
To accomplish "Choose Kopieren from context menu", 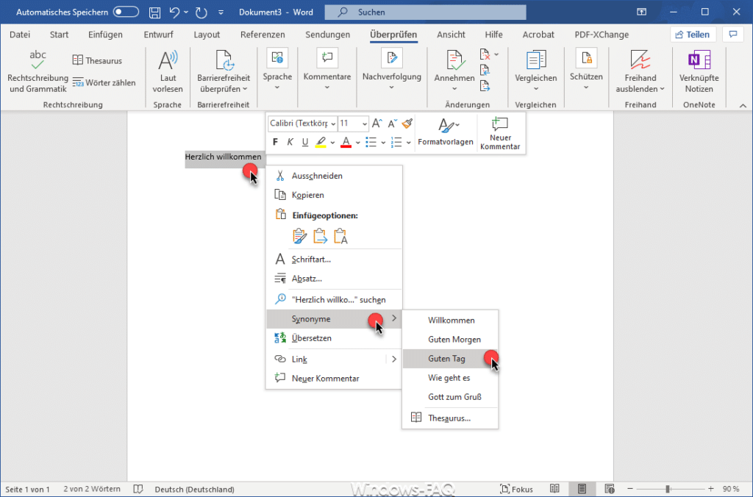I will (x=334, y=195).
